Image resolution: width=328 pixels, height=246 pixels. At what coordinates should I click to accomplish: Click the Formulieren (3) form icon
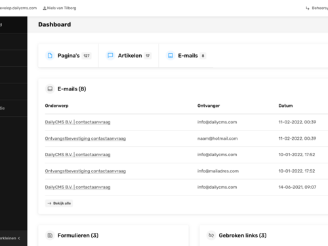point(50,236)
